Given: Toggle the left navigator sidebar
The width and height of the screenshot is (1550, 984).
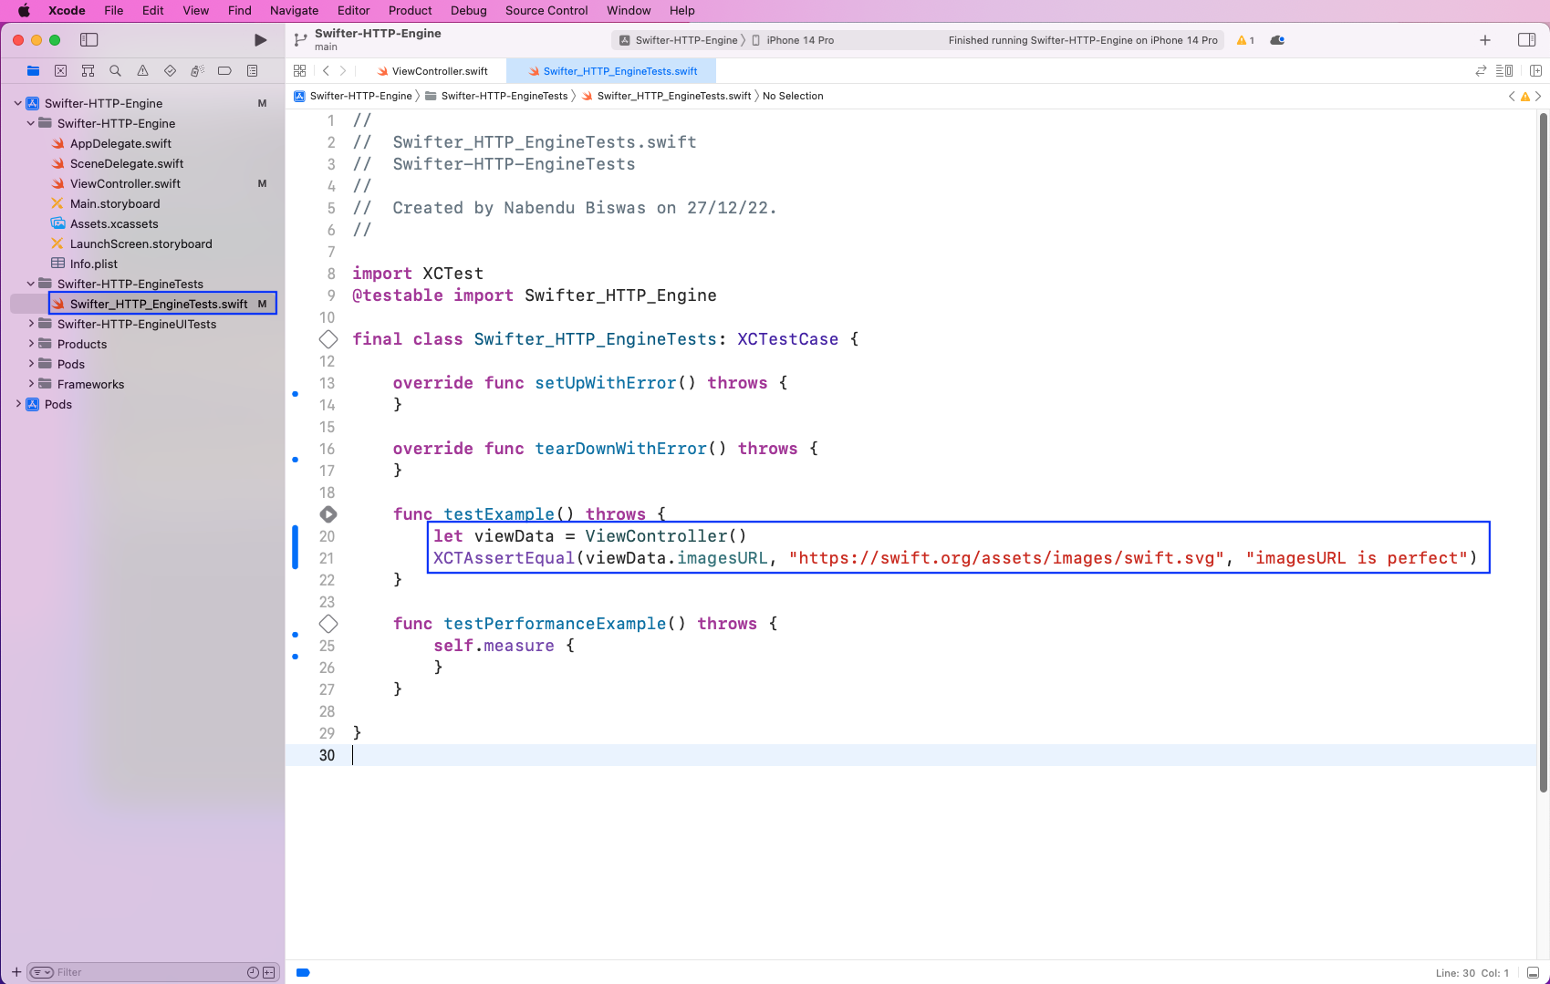Looking at the screenshot, I should (88, 40).
